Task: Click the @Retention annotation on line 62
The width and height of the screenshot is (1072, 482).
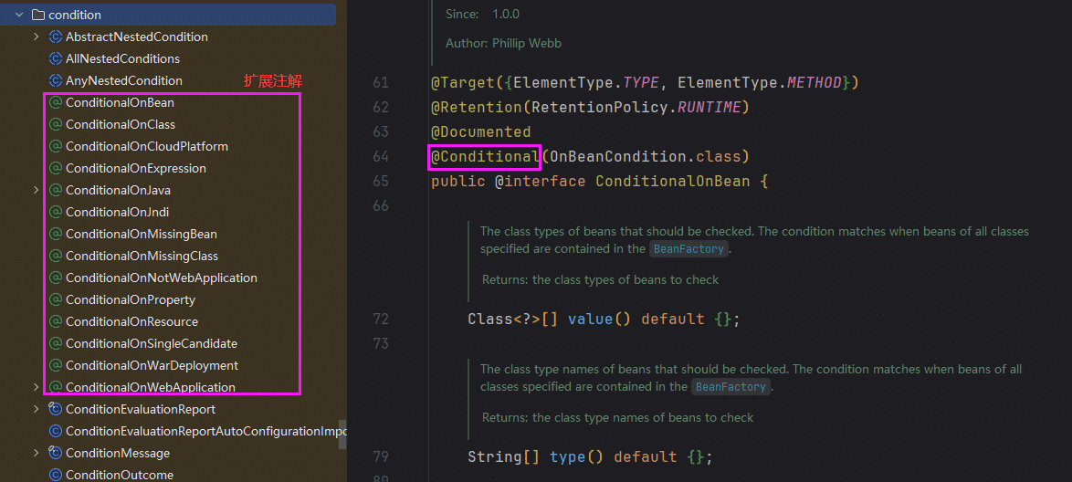Action: 477,108
